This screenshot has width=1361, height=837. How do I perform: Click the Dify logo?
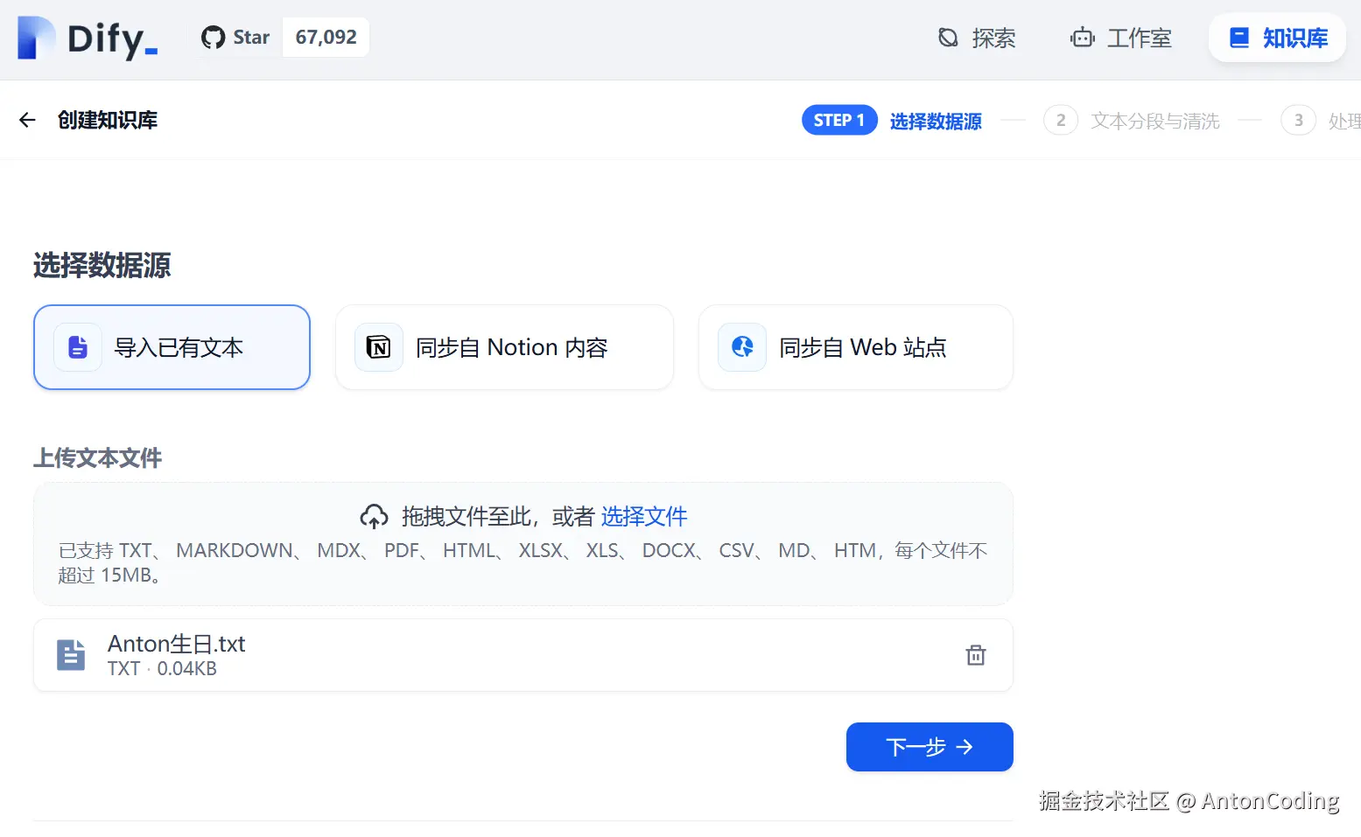[88, 38]
